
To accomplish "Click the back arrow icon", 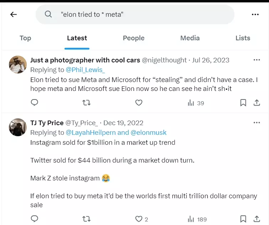I will point(14,15).
